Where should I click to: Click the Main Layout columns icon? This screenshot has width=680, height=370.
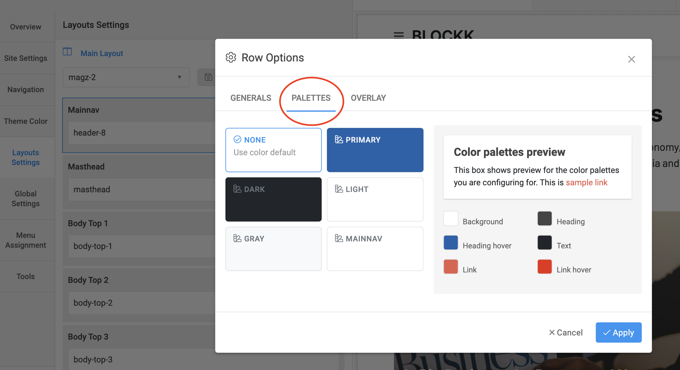[x=67, y=52]
